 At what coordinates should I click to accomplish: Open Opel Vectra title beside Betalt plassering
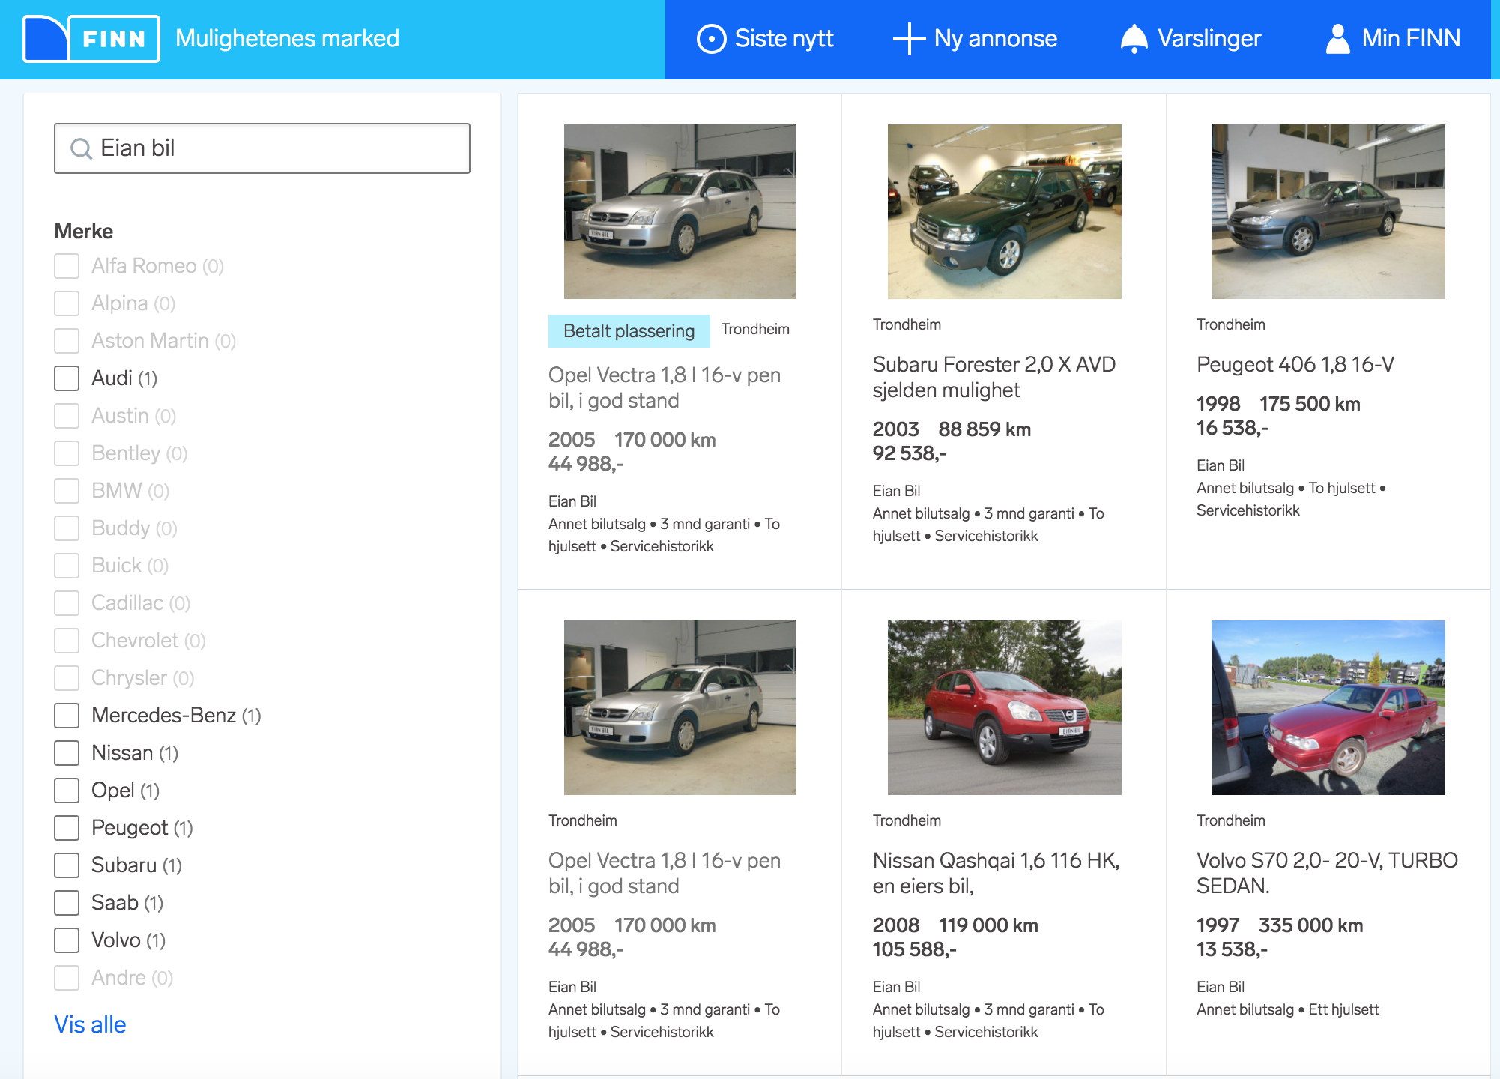coord(665,387)
